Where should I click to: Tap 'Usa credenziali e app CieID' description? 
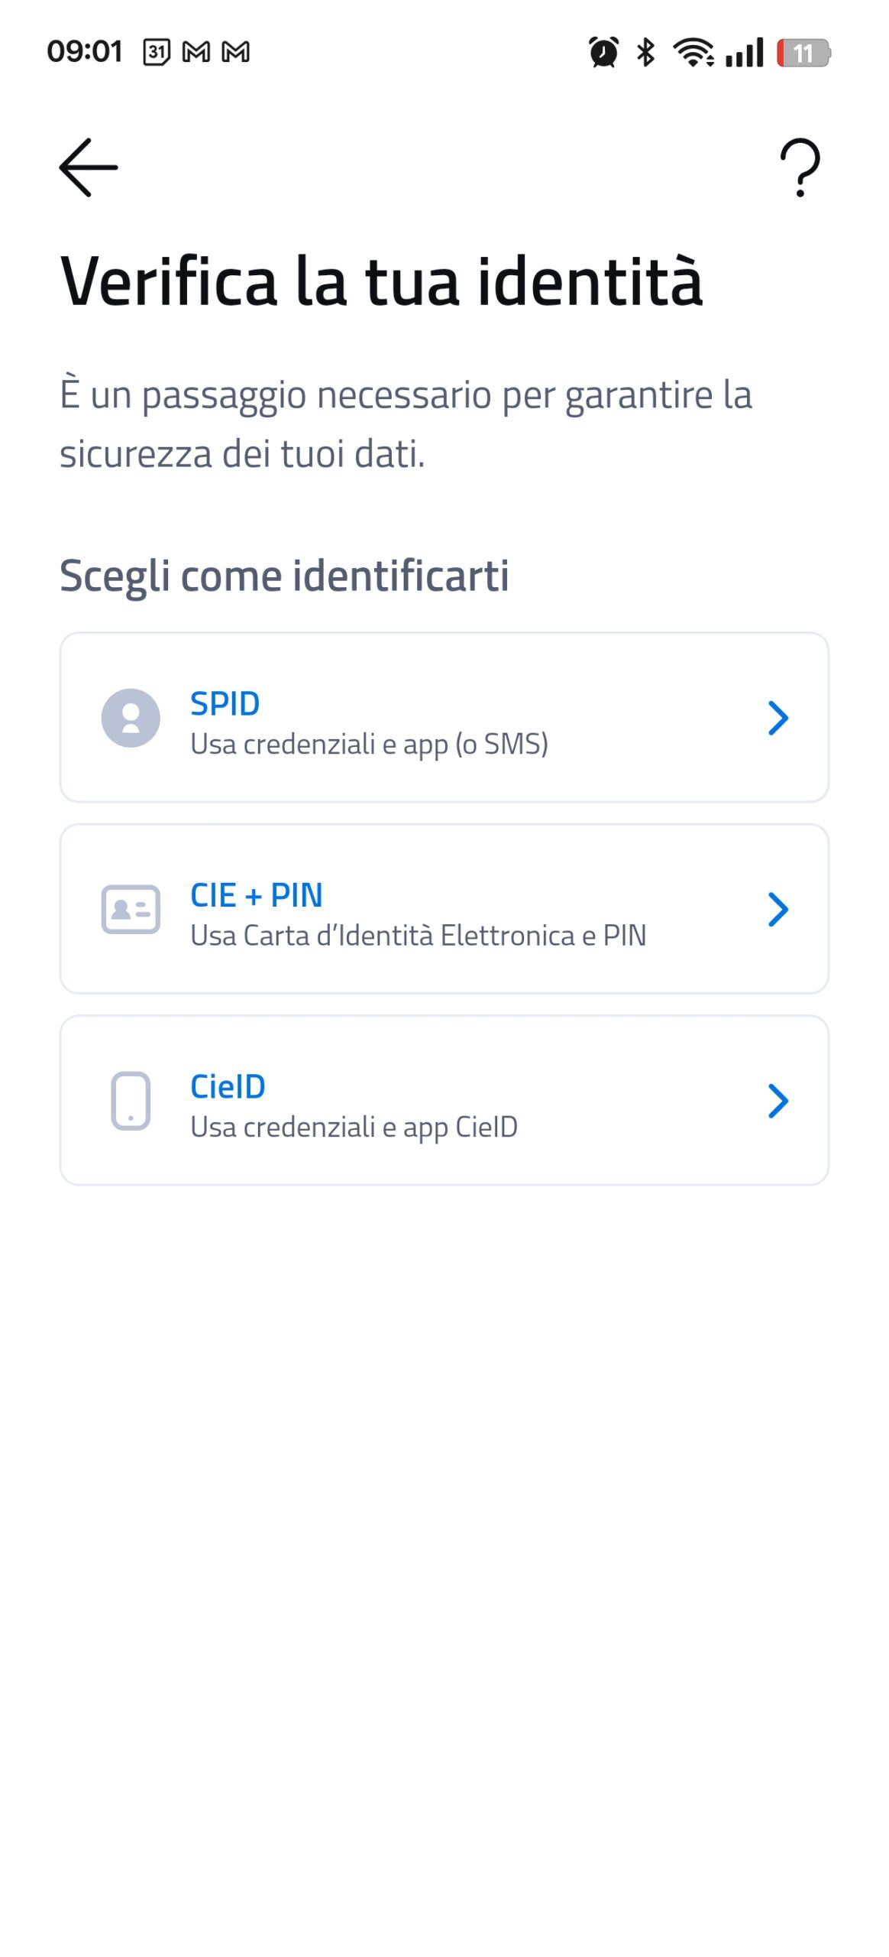[x=354, y=1128]
